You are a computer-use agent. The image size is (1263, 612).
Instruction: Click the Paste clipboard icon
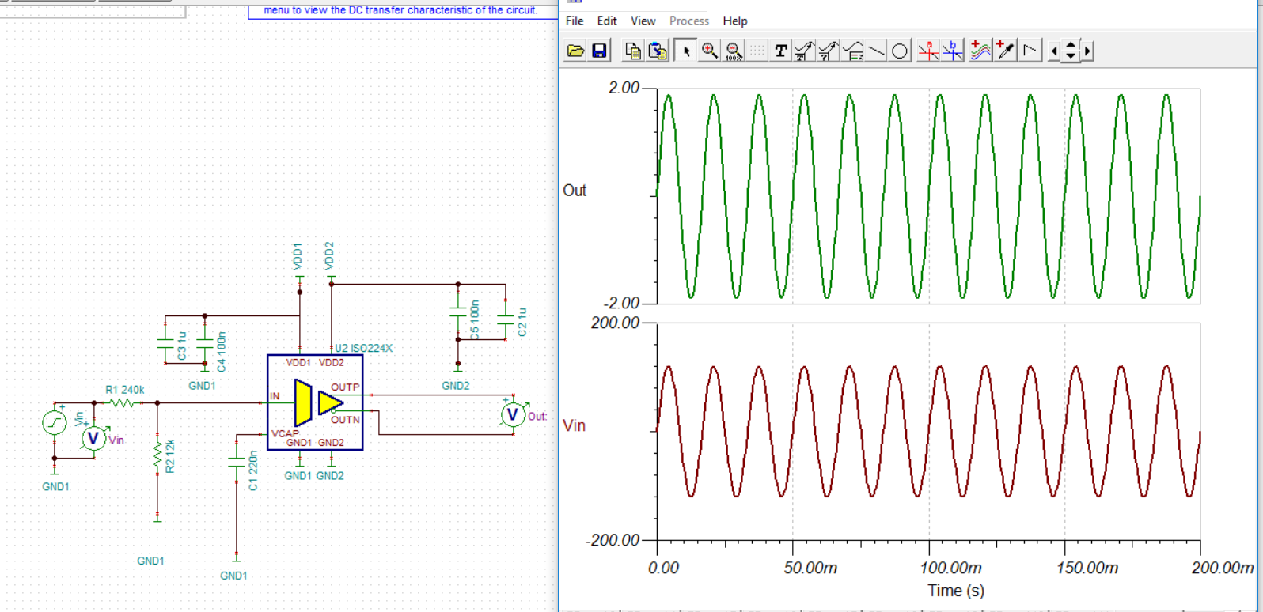tap(657, 51)
